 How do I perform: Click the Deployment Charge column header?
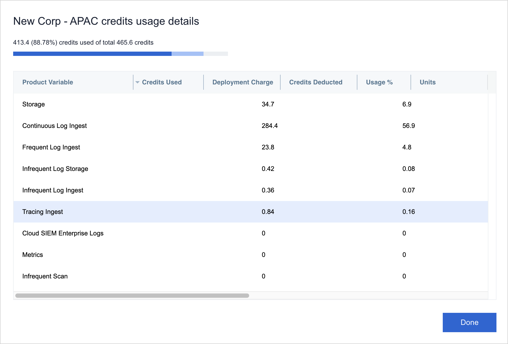point(242,82)
